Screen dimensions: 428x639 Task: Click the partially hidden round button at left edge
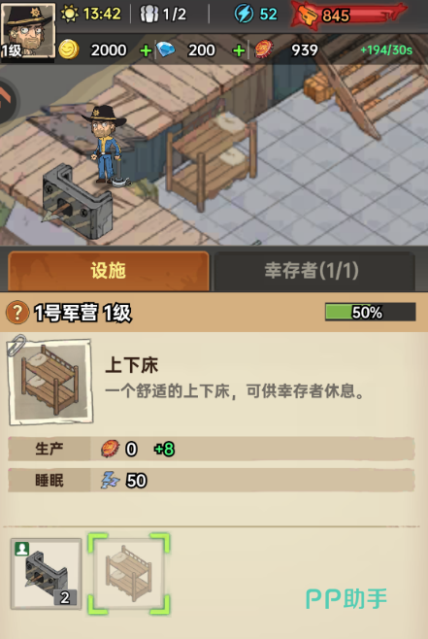pyautogui.click(x=8, y=101)
